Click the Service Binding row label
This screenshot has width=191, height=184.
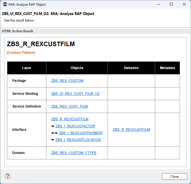point(25,94)
